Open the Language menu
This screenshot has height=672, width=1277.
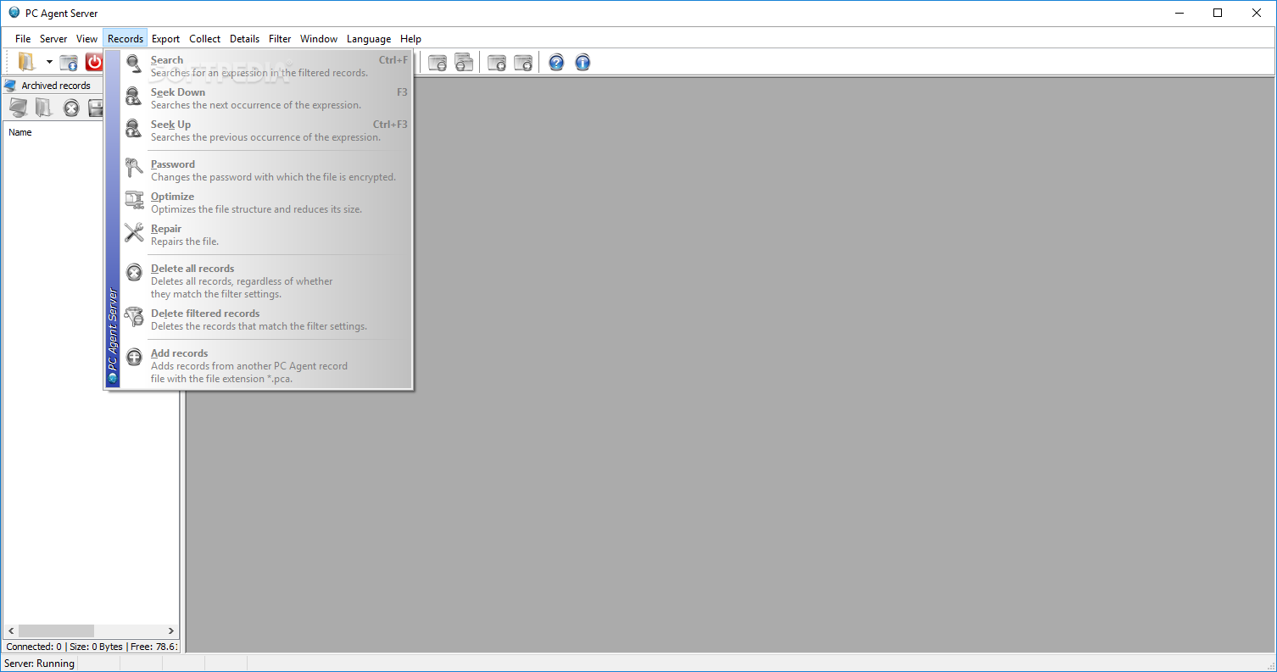(x=369, y=39)
